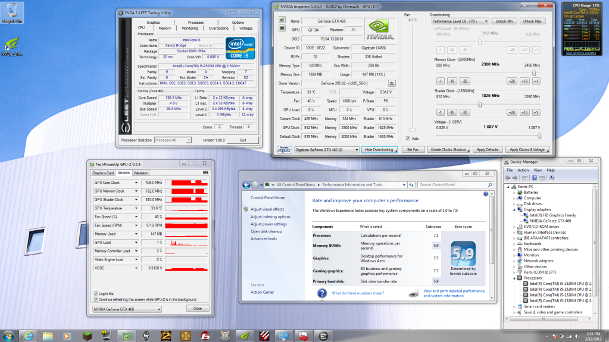609x342 pixels.
Task: Click the Apply Clocks & Voltage button
Action: point(527,150)
